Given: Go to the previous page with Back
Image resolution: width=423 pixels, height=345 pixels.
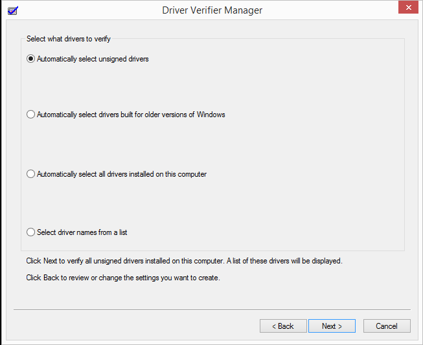Looking at the screenshot, I should [282, 326].
